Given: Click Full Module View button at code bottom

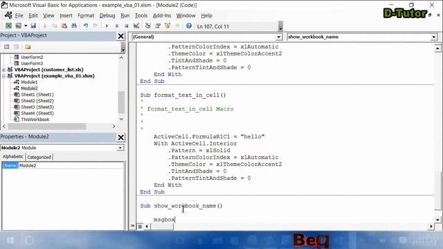Looking at the screenshot, I should pos(140,226).
